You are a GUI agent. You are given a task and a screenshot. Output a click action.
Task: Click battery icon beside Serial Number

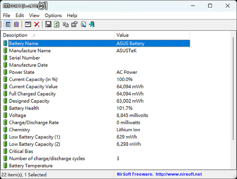(x=5, y=58)
